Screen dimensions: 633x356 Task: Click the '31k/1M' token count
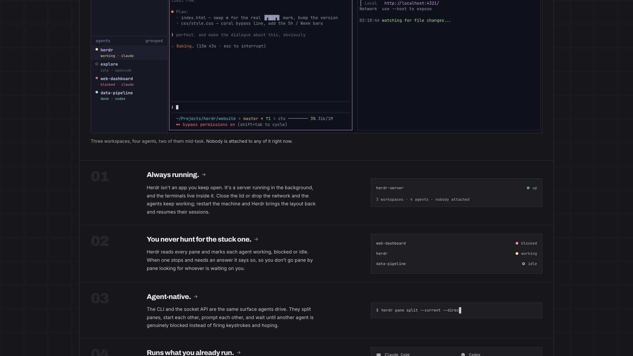[325, 119]
